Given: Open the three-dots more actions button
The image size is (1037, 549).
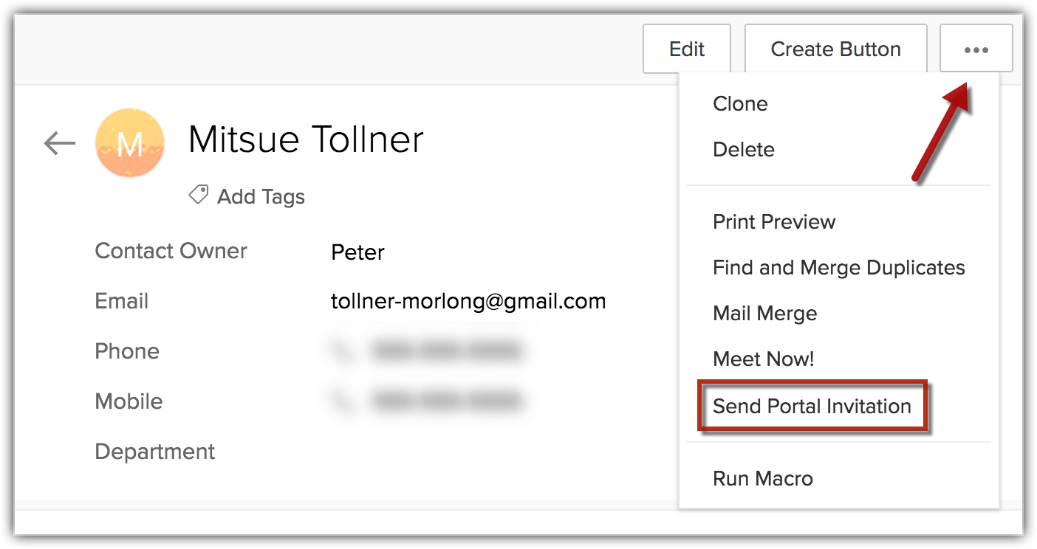Looking at the screenshot, I should (976, 49).
